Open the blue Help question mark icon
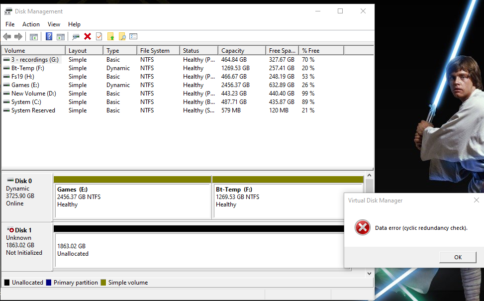 [49, 36]
